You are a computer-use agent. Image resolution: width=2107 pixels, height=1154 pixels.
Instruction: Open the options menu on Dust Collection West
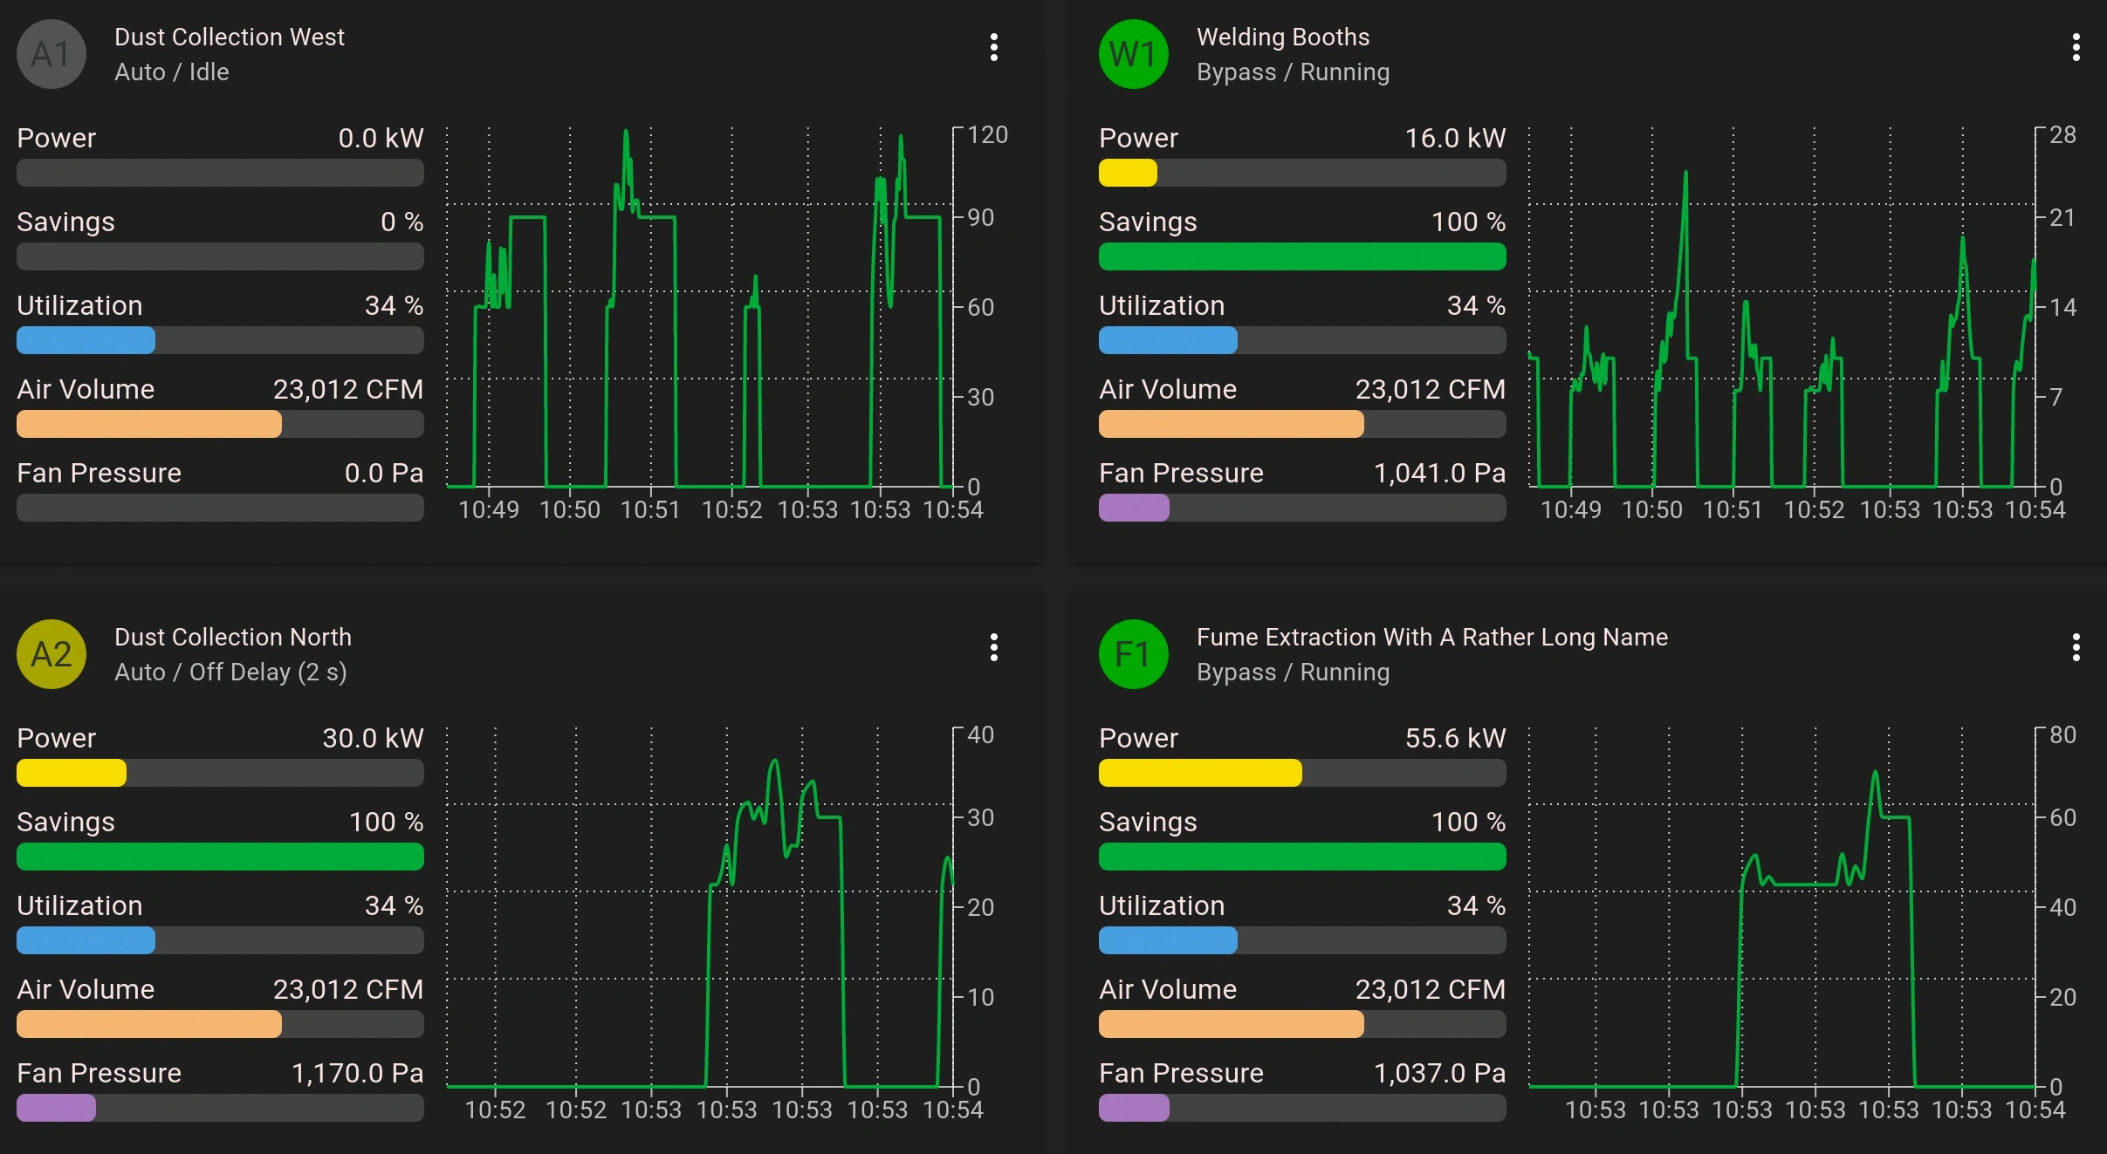coord(993,47)
